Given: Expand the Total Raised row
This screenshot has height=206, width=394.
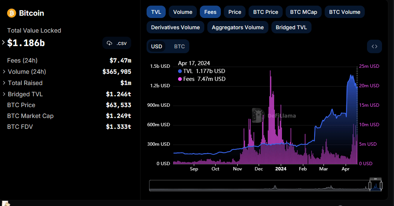Looking at the screenshot, I should (4, 83).
